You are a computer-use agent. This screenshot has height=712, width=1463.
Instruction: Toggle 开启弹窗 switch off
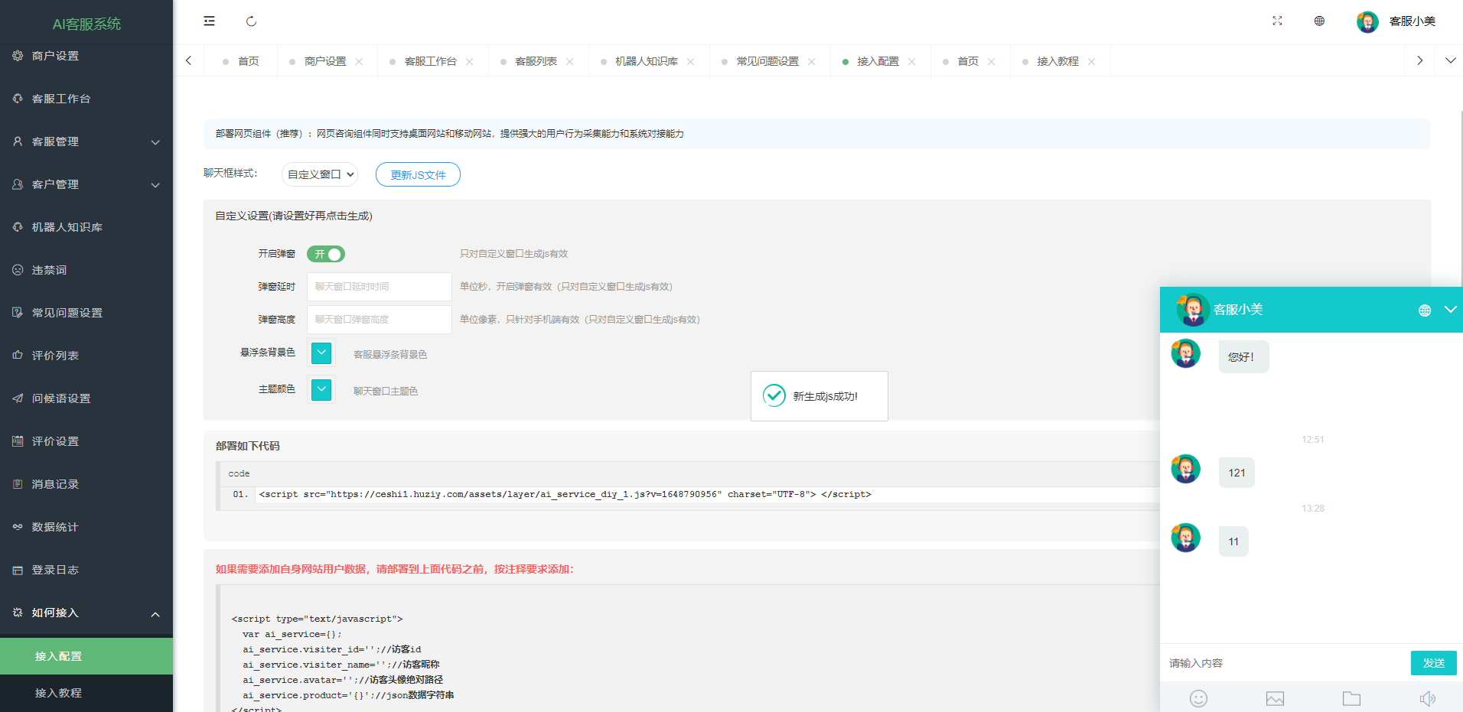(x=326, y=254)
